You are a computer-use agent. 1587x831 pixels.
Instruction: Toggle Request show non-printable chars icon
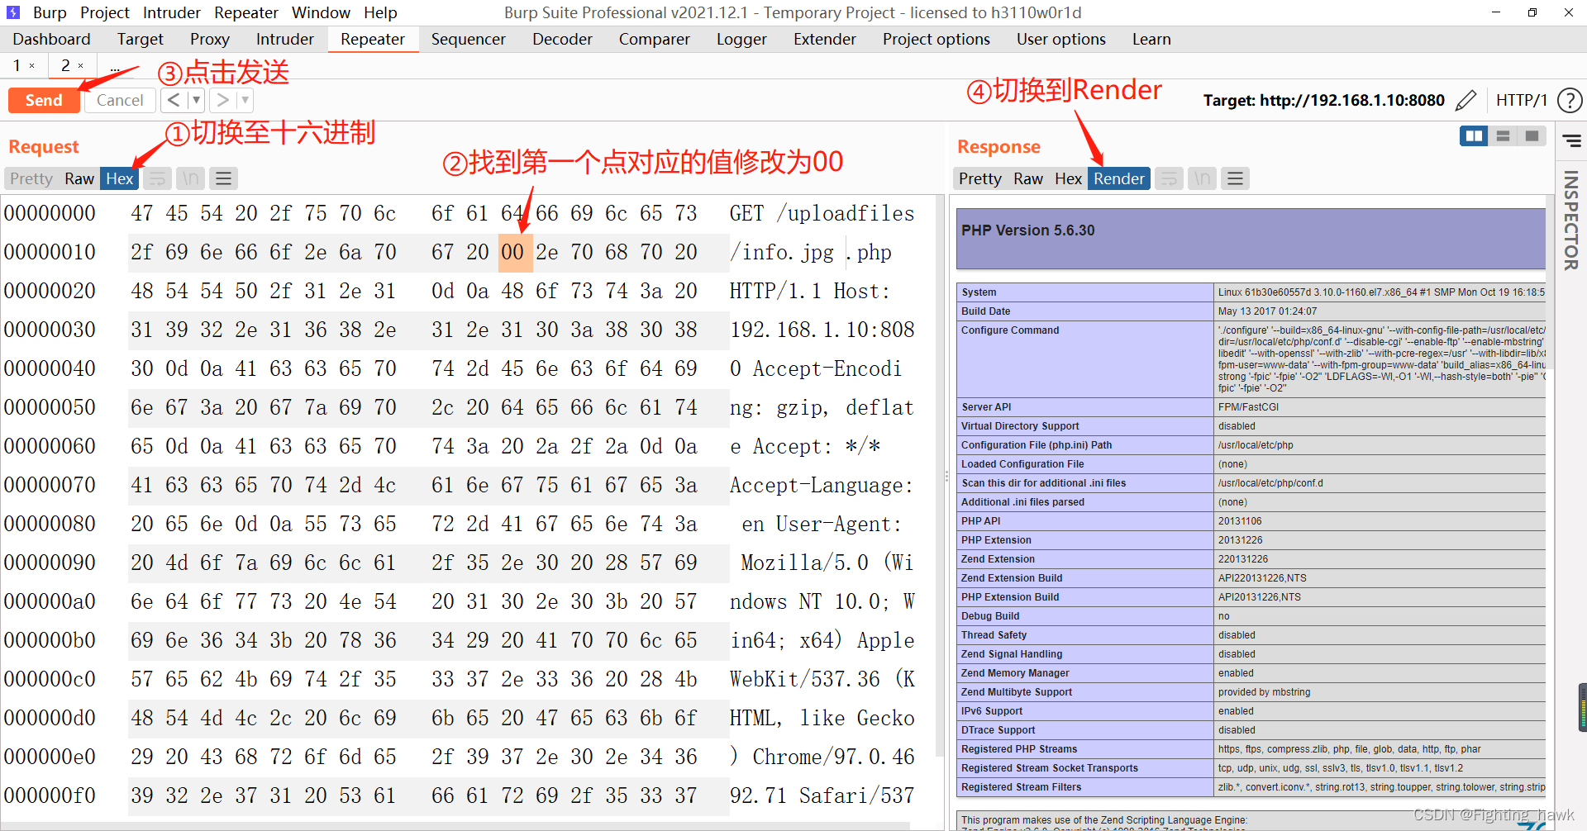coord(190,178)
